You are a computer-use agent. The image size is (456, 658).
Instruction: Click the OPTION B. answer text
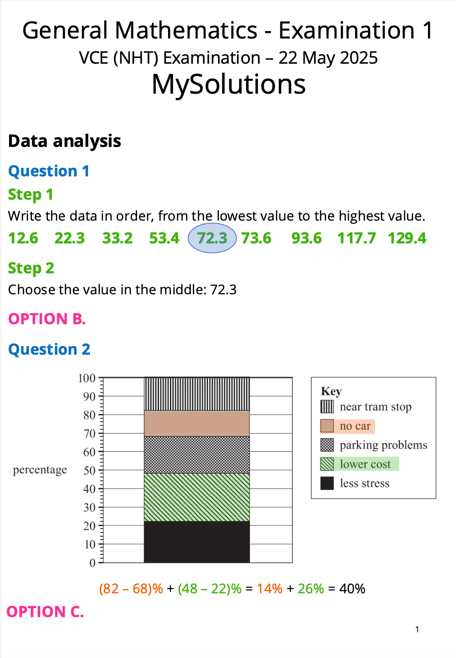pos(47,319)
